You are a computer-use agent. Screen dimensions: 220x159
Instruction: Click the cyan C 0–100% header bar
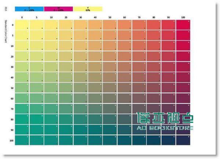click(29, 9)
